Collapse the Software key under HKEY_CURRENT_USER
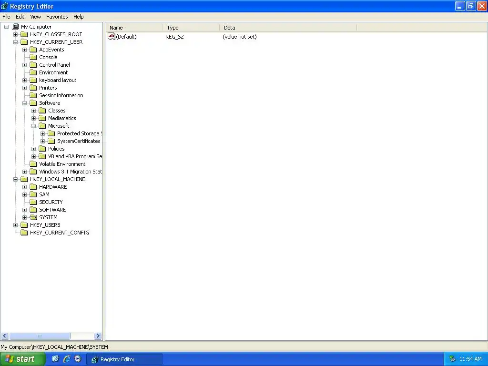This screenshot has width=488, height=366. coord(25,103)
